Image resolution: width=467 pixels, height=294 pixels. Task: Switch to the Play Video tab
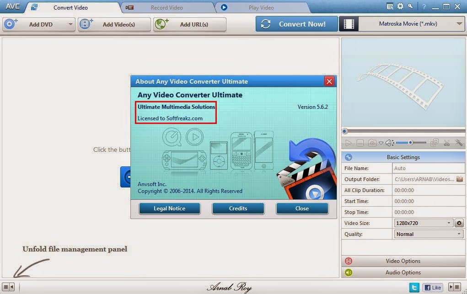[261, 8]
